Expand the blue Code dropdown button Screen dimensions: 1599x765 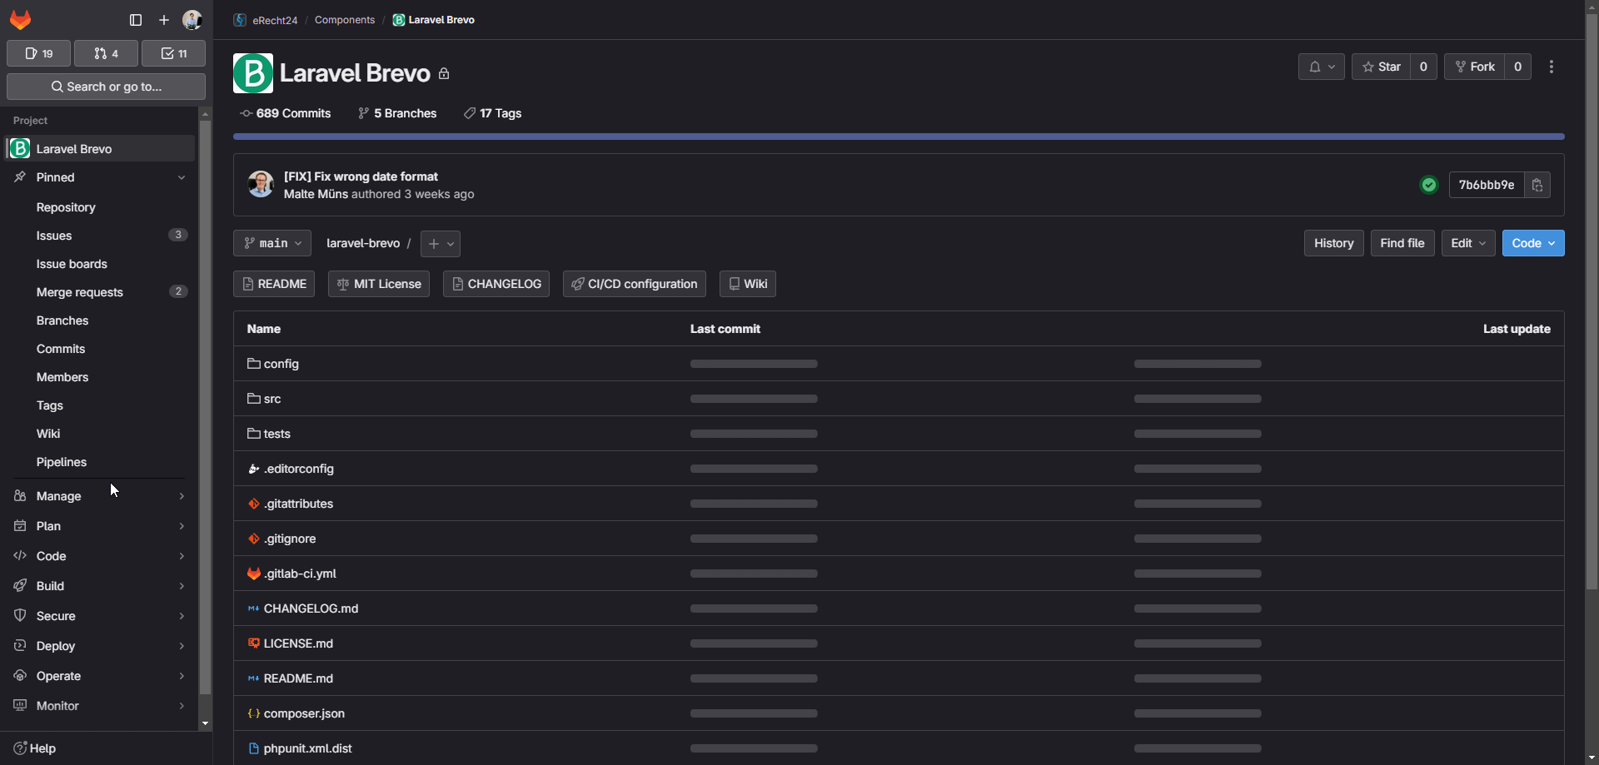tap(1532, 243)
